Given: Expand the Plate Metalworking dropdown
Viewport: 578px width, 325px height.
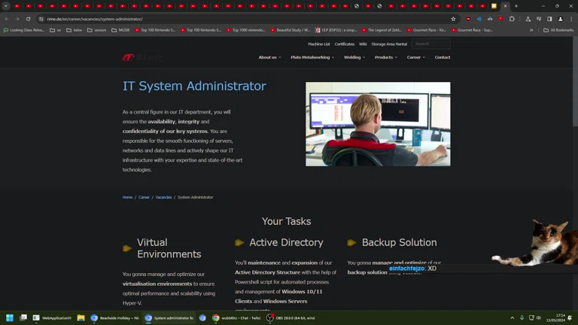Looking at the screenshot, I should coord(312,57).
